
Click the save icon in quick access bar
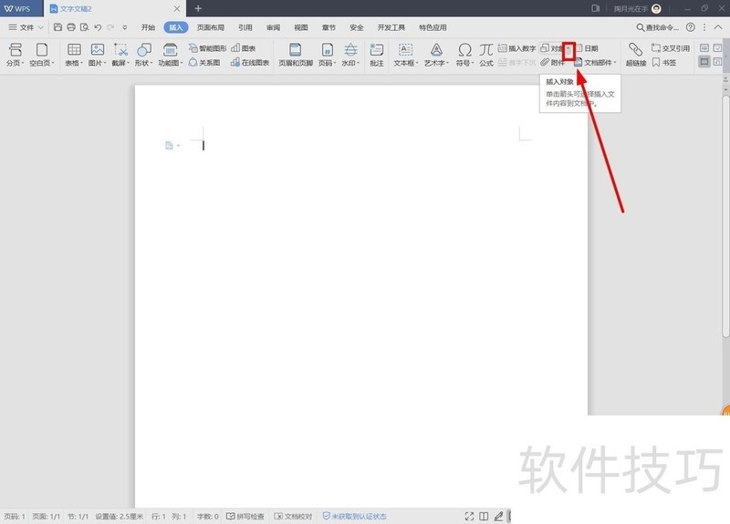tap(57, 27)
